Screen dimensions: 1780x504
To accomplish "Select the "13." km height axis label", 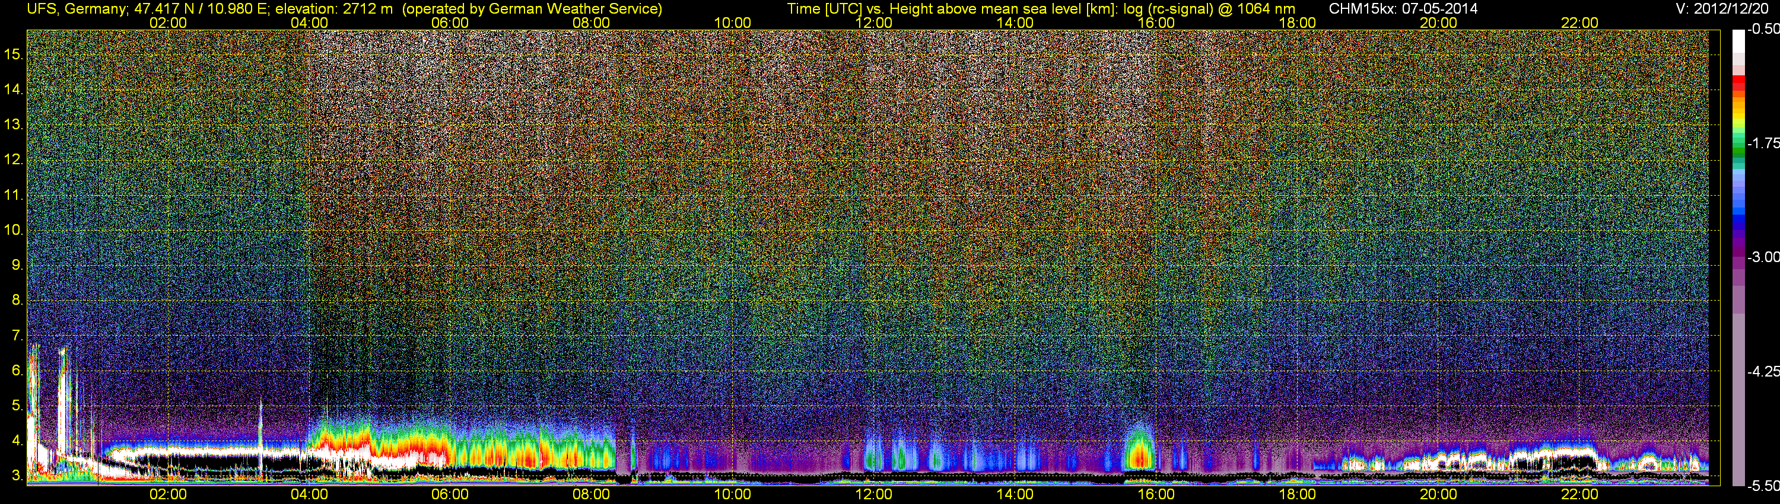I will coord(14,125).
